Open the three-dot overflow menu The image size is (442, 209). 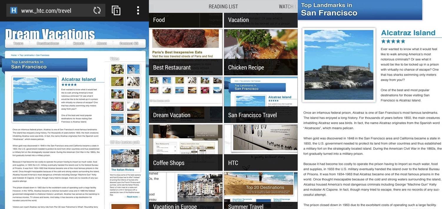click(138, 11)
